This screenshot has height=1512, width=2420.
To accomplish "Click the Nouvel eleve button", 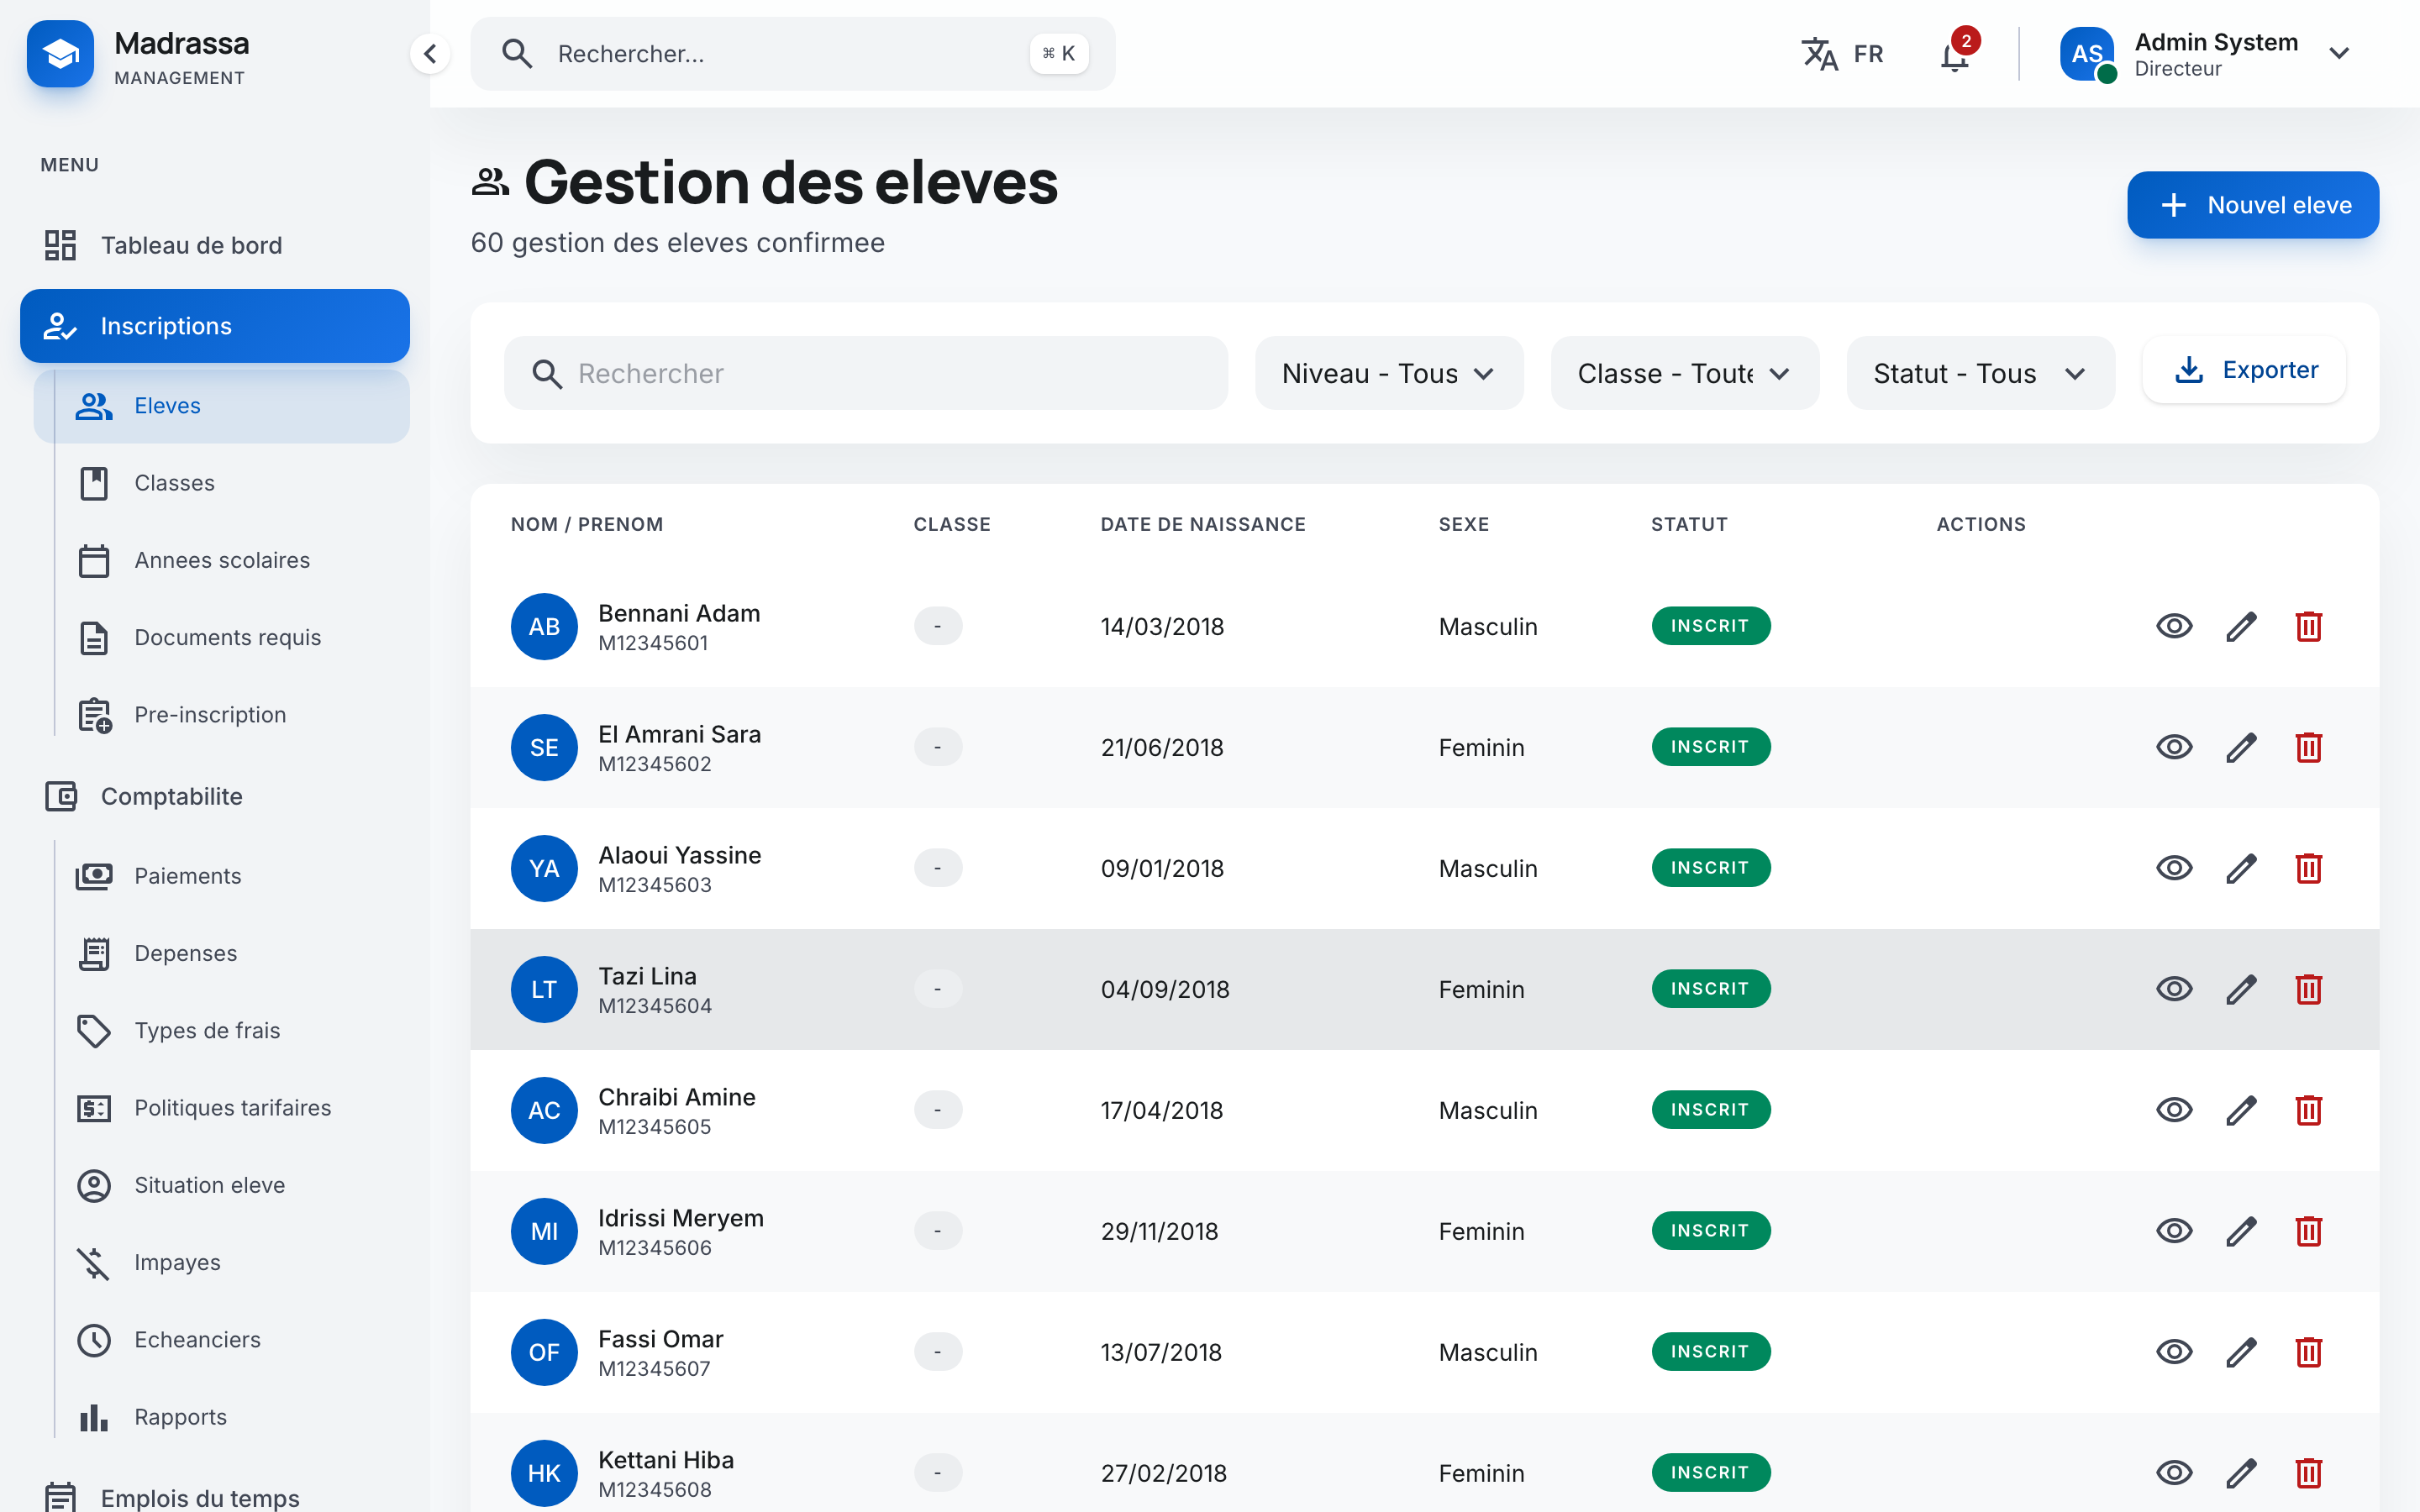I will pyautogui.click(x=2252, y=205).
